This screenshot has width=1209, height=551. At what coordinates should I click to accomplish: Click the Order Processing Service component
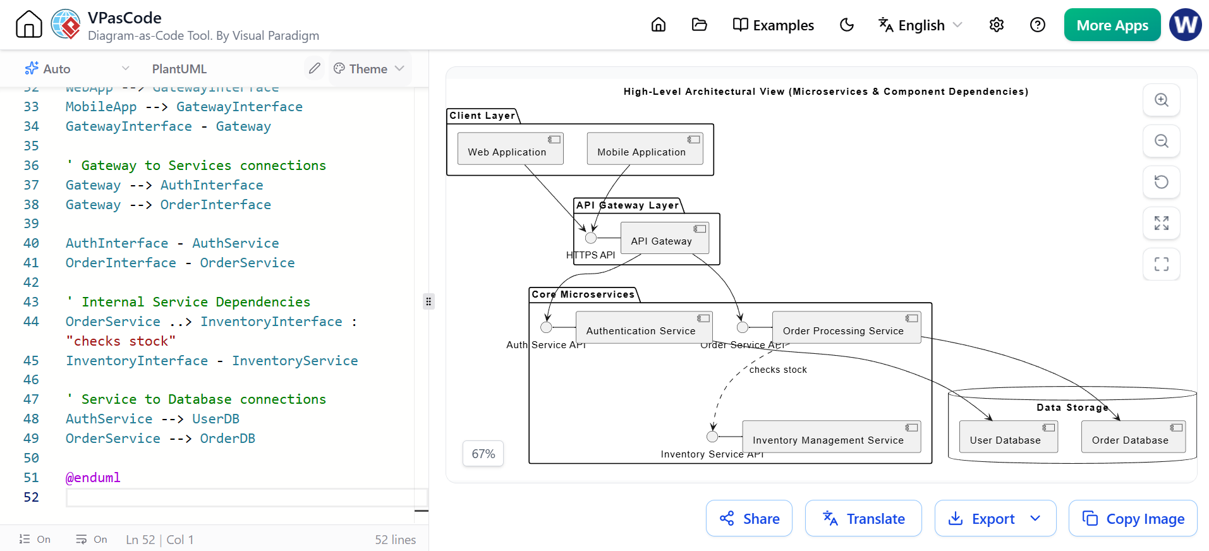847,327
